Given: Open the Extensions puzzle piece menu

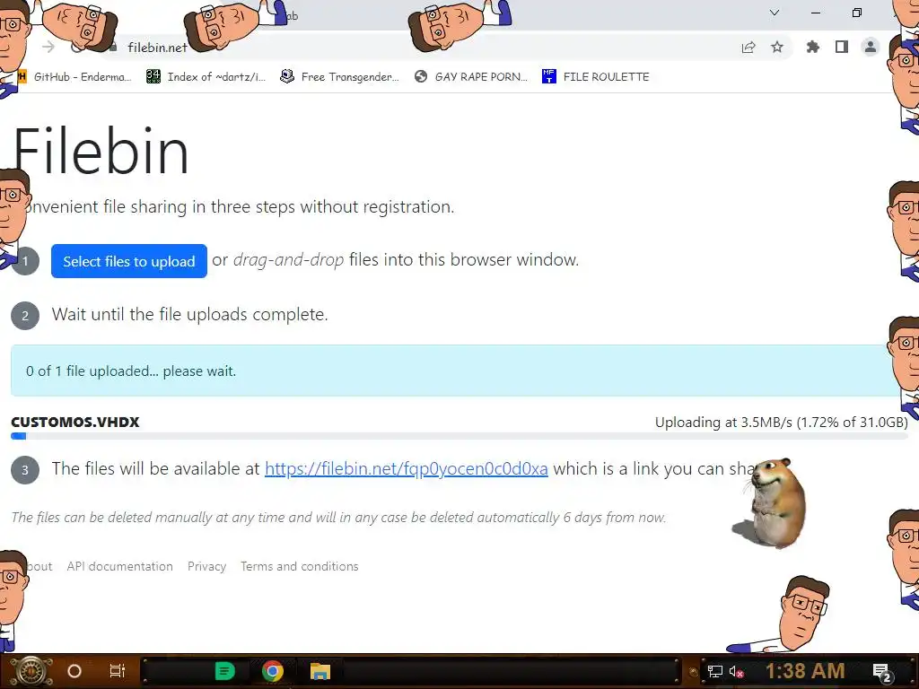Looking at the screenshot, I should [x=813, y=47].
